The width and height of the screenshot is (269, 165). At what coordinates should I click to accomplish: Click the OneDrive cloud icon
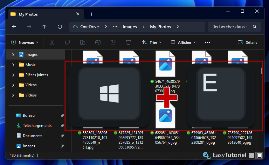(x=75, y=27)
